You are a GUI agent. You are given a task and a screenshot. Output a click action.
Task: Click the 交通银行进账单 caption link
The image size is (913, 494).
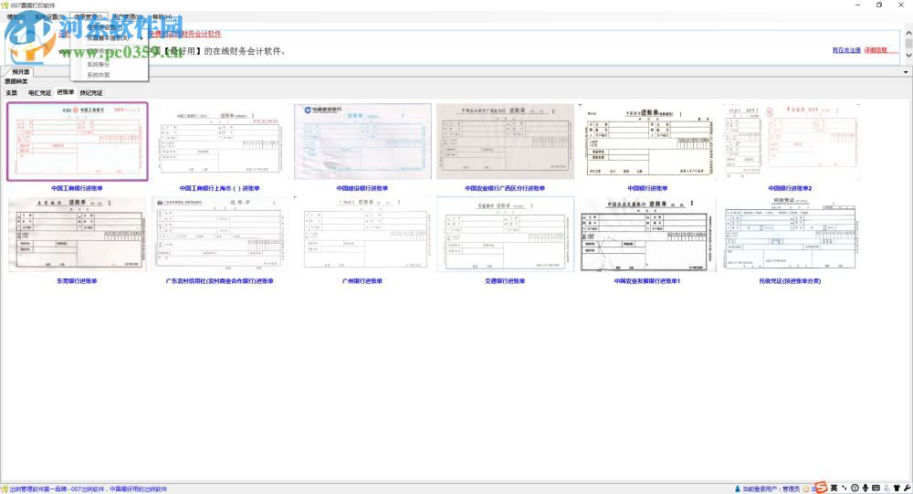505,281
